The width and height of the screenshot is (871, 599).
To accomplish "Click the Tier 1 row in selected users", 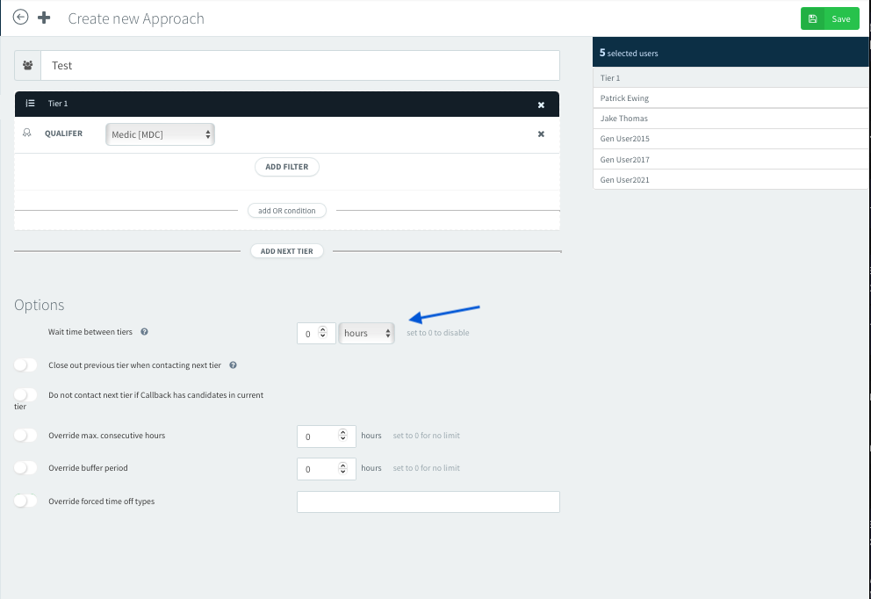I will click(x=731, y=78).
